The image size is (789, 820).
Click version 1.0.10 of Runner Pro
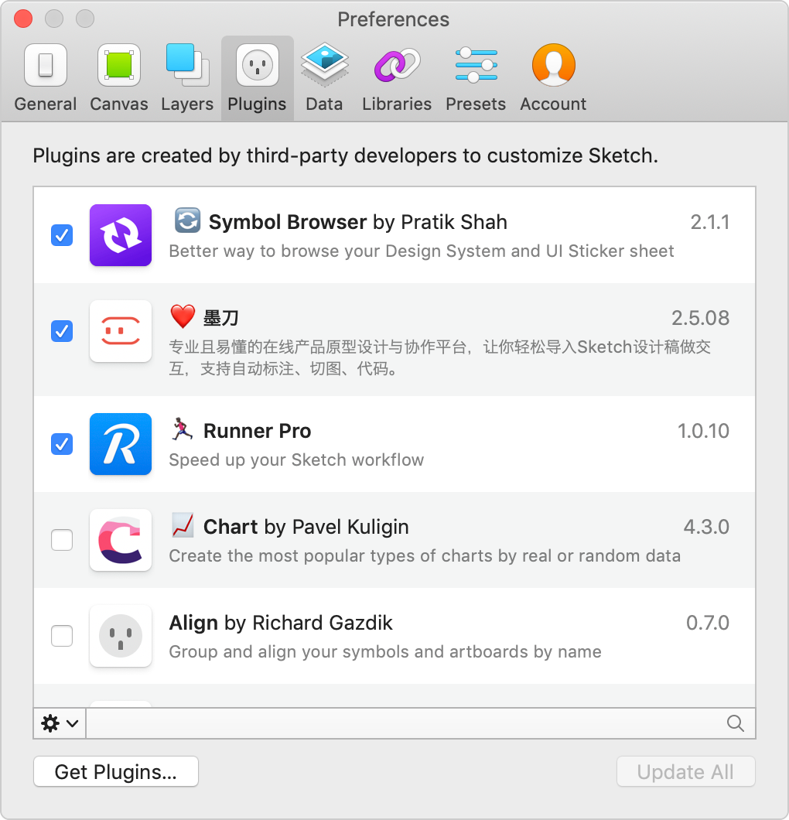pos(703,431)
